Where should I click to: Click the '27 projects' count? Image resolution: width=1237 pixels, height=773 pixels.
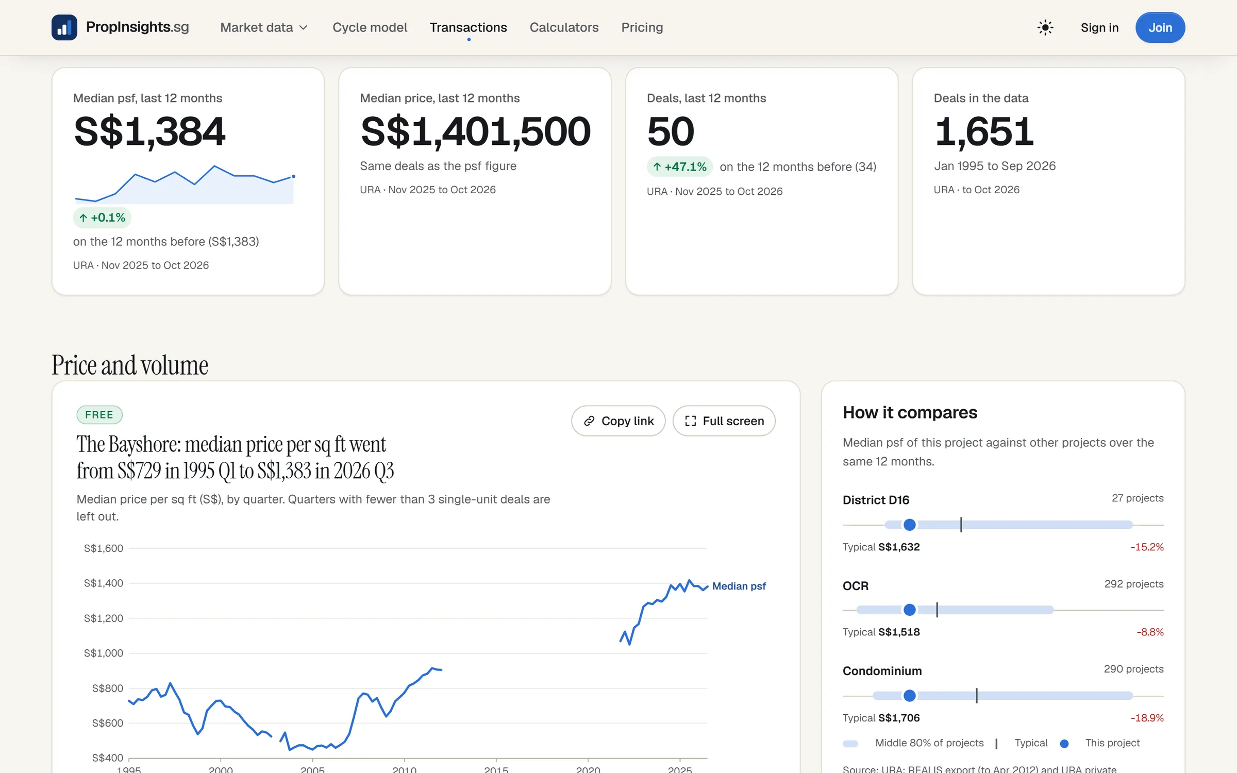[x=1138, y=498]
